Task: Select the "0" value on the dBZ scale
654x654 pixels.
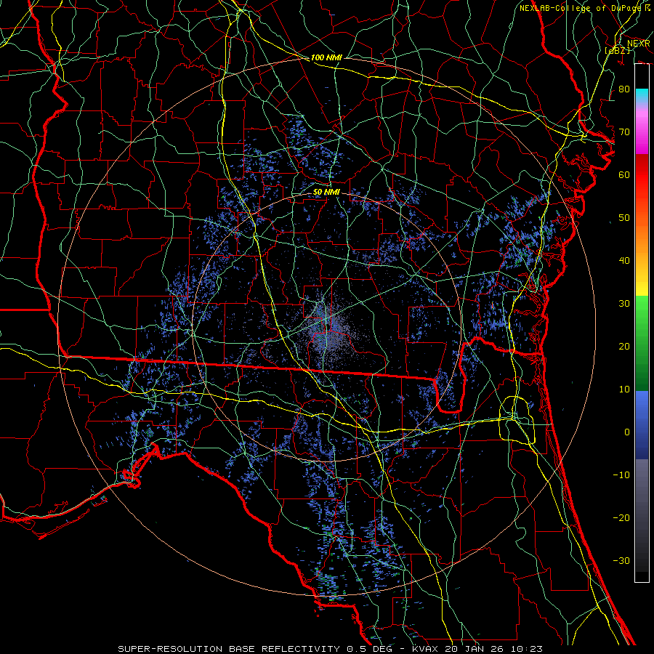Action: 627,432
